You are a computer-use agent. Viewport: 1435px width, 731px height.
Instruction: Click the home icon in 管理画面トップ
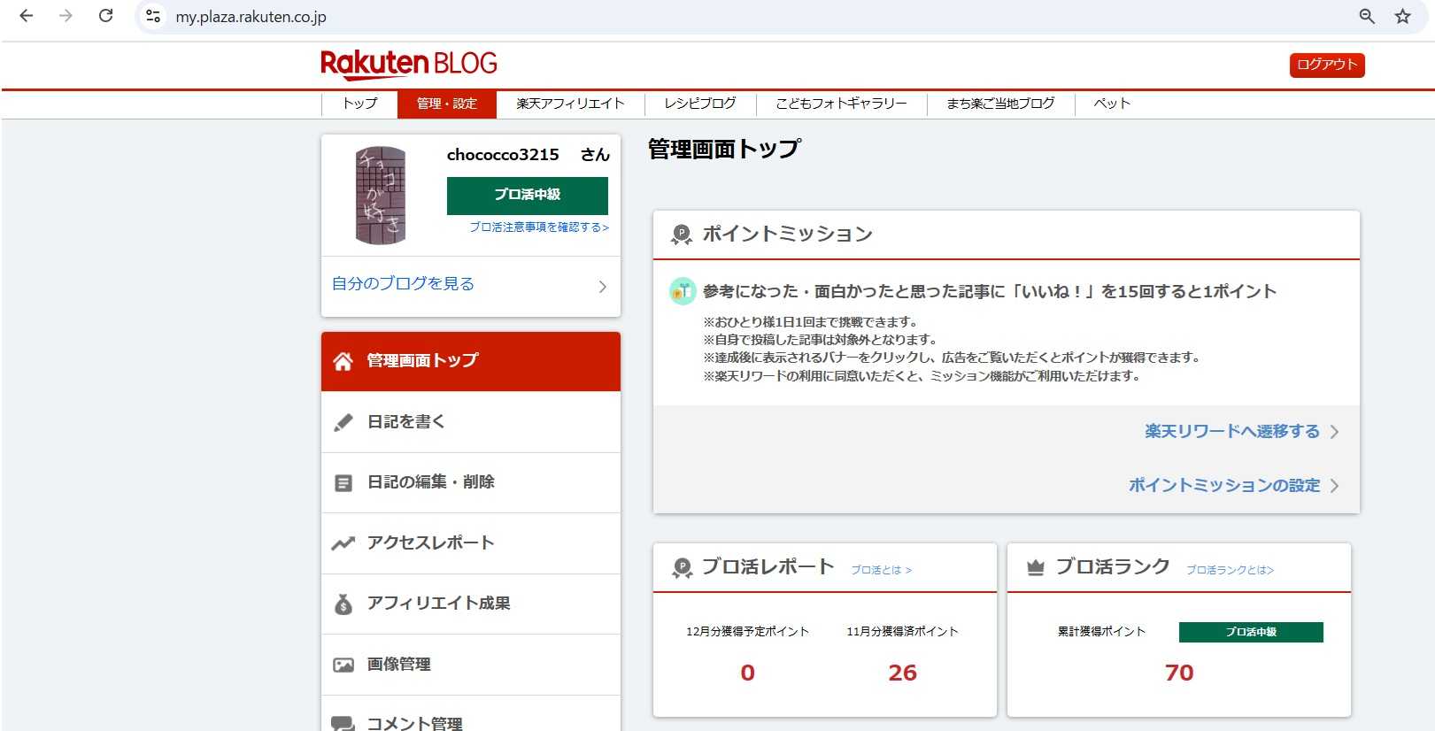[x=343, y=361]
